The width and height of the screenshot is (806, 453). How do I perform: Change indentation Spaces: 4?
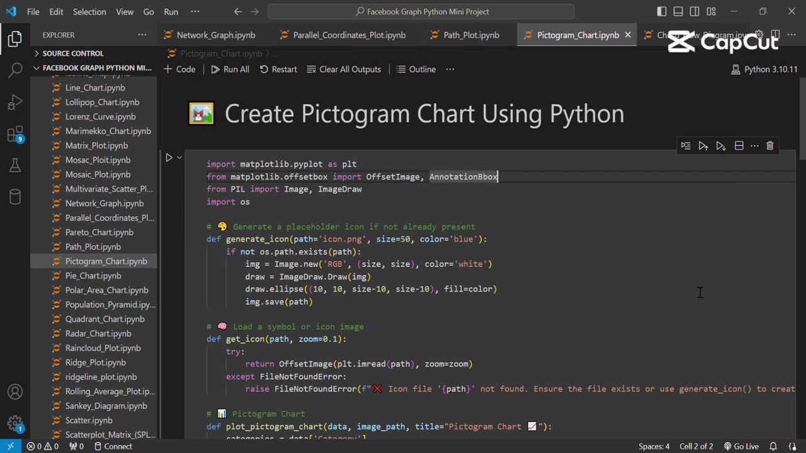[654, 447]
